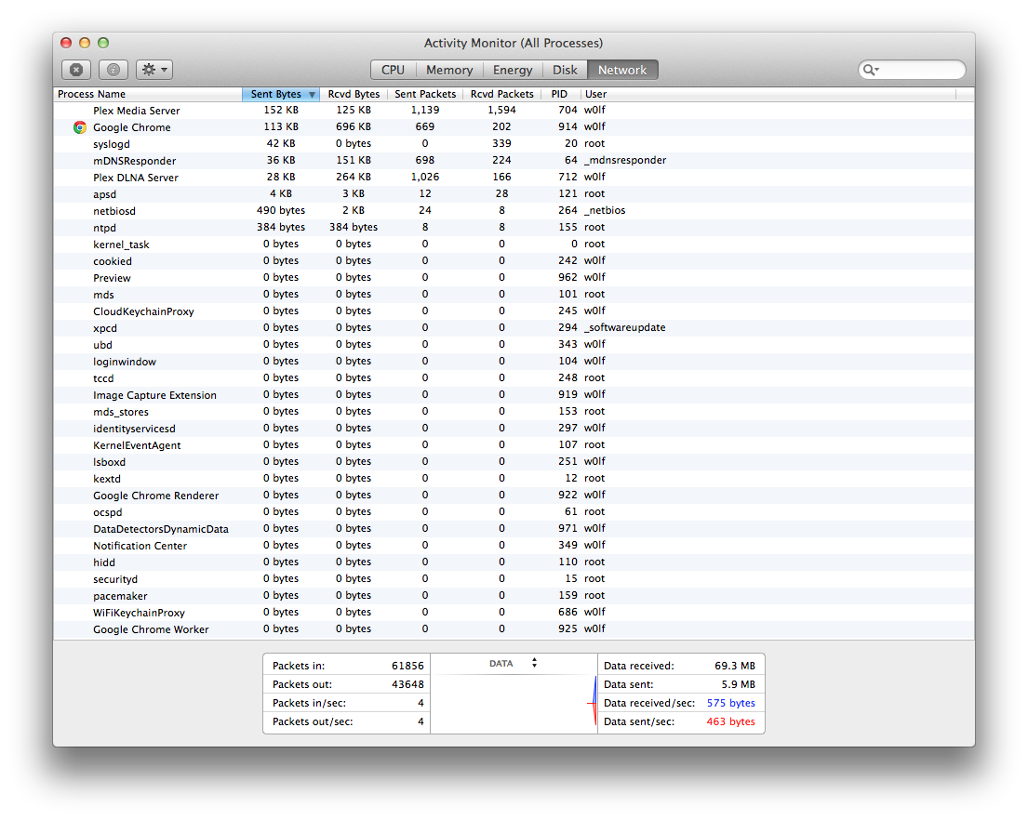Sort by PID column header

tap(561, 94)
